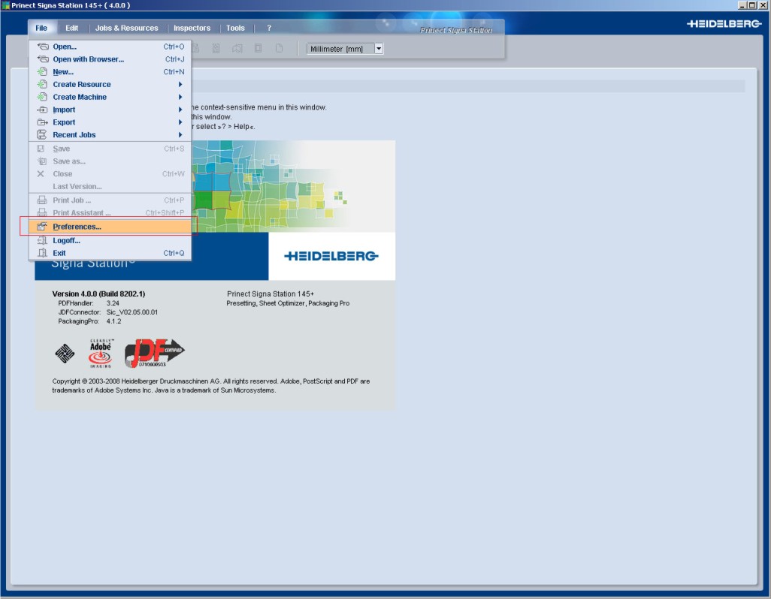Expand the Create Resource submenu arrow
The image size is (771, 599).
click(180, 85)
